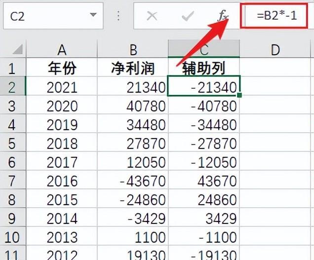Click the 净利润 header cell
314x260 pixels.
click(133, 67)
